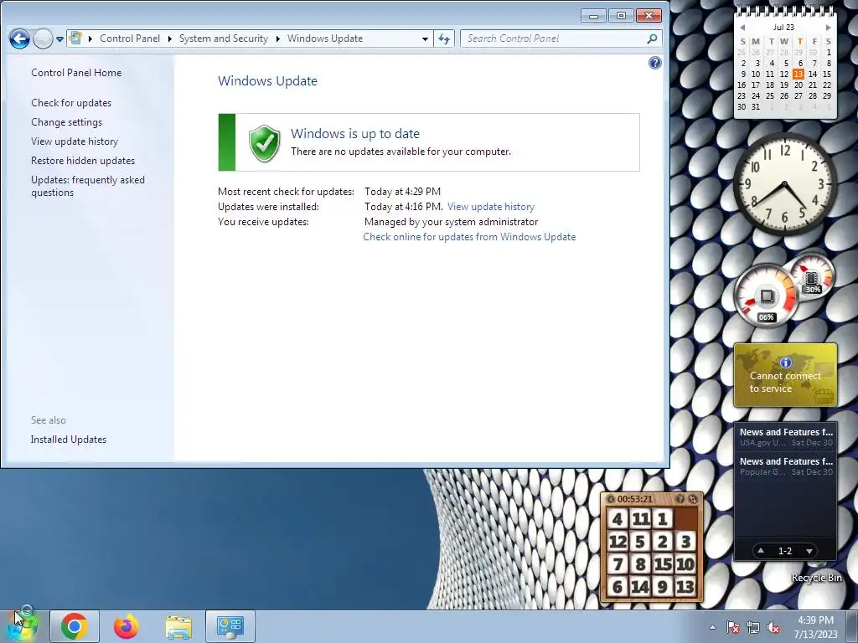Image resolution: width=858 pixels, height=643 pixels.
Task: Go to Control Panel Home
Action: pyautogui.click(x=76, y=73)
